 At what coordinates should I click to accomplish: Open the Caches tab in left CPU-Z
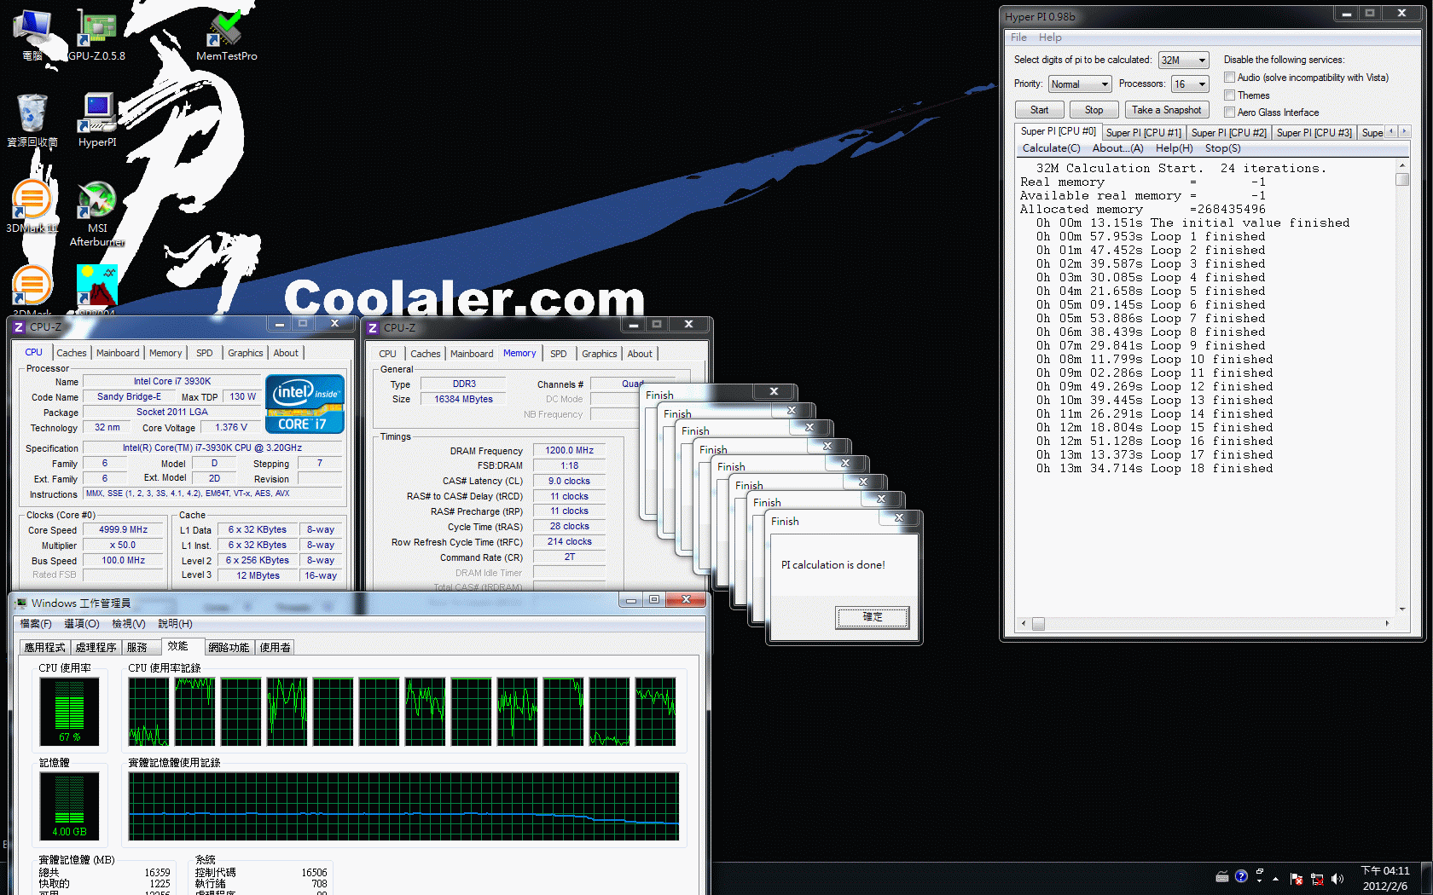(71, 353)
